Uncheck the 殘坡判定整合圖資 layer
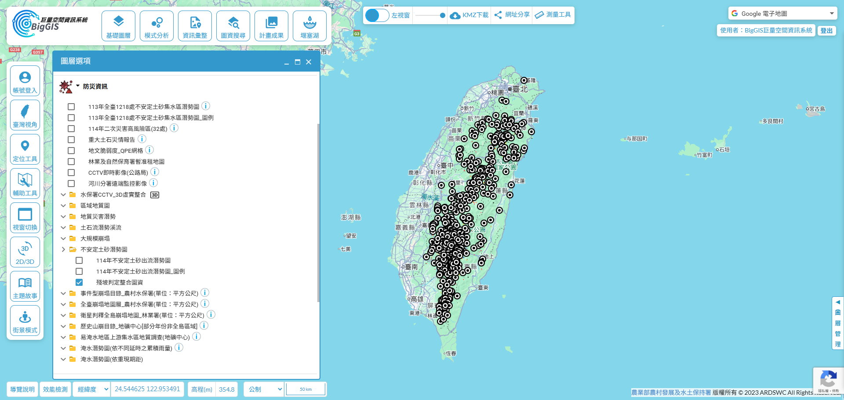This screenshot has width=844, height=400. (79, 282)
